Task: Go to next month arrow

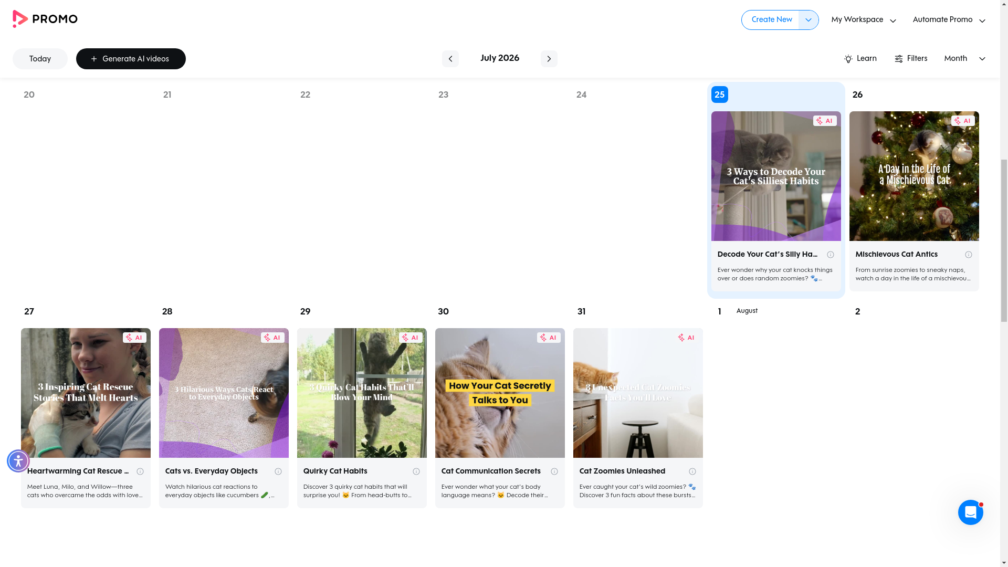Action: click(x=549, y=59)
